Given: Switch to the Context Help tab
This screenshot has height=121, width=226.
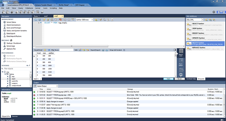Looking at the screenshot, I should [191, 79].
